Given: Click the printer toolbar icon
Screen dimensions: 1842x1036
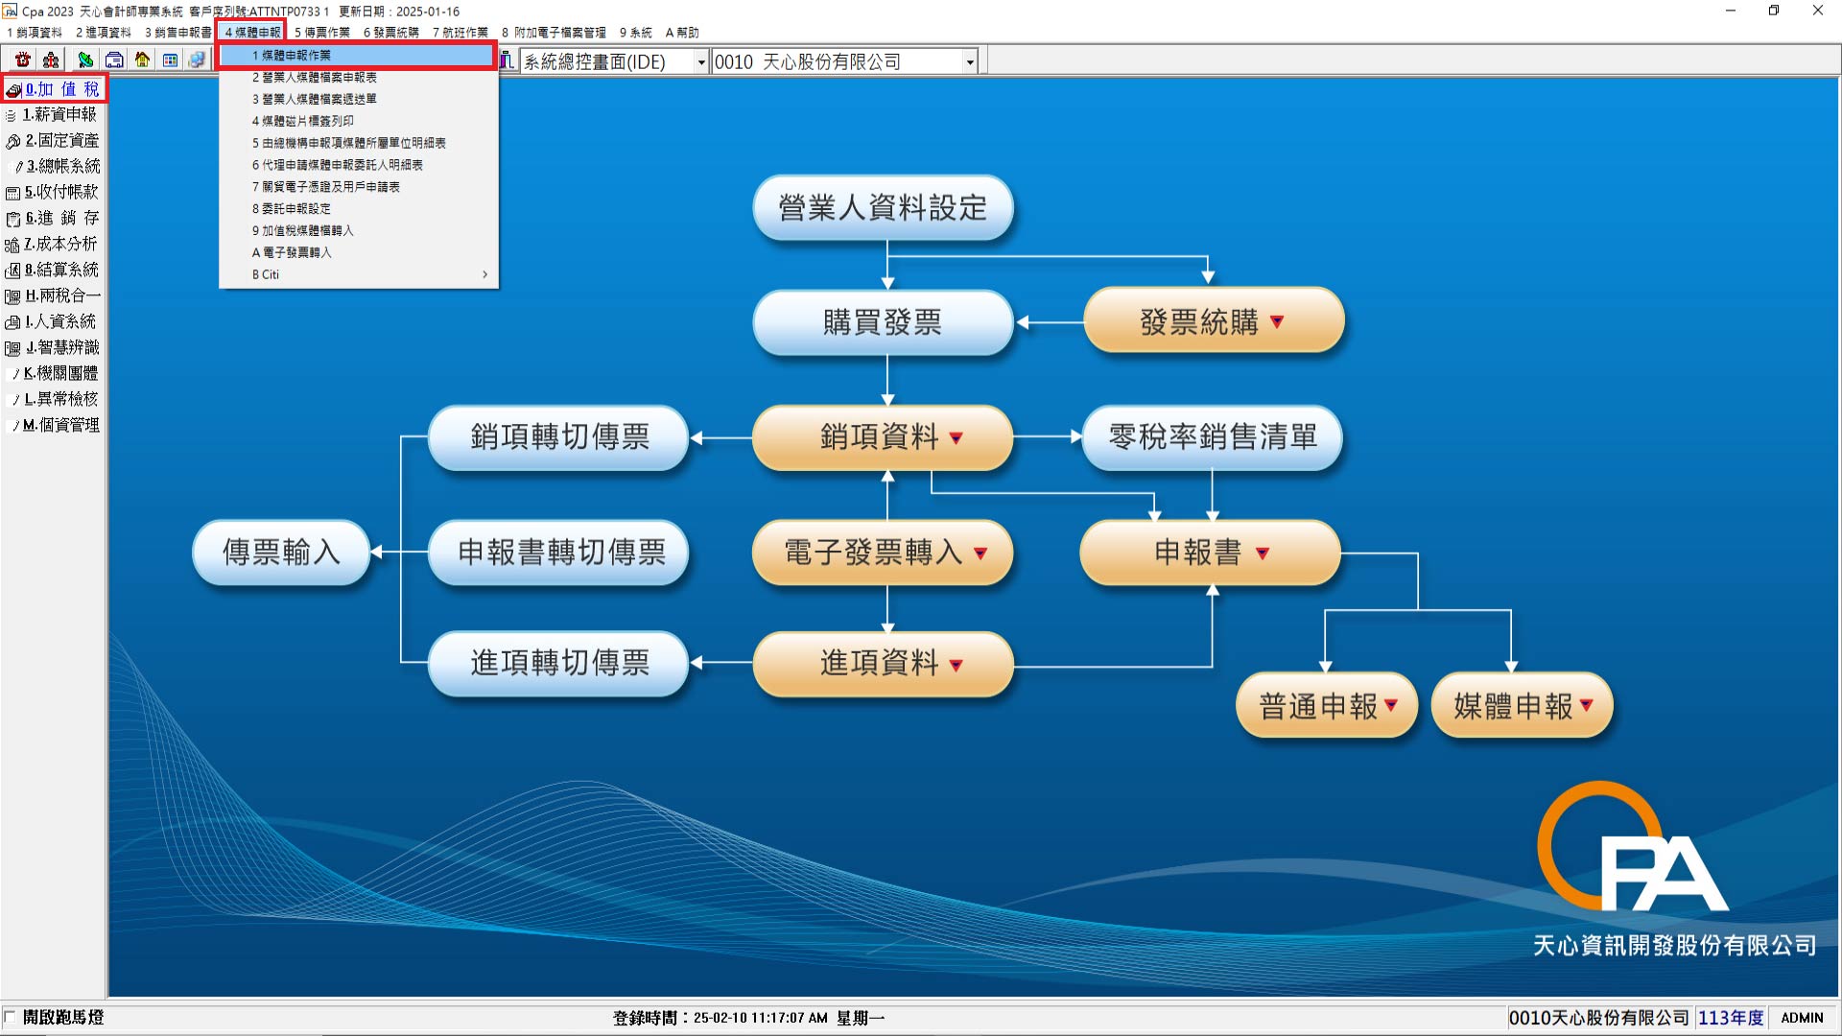Looking at the screenshot, I should (114, 60).
